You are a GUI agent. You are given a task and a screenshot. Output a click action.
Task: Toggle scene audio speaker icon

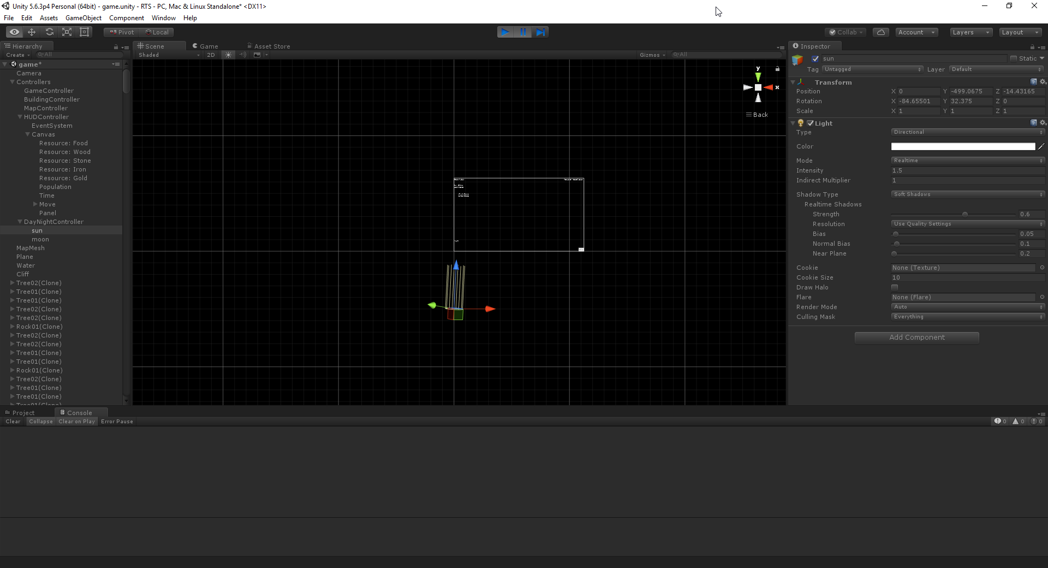(243, 55)
